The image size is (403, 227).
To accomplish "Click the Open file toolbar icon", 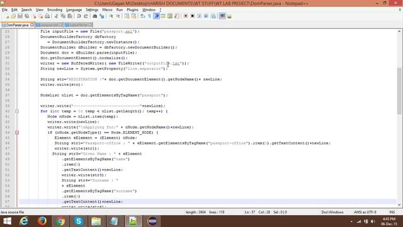I will point(13,16).
